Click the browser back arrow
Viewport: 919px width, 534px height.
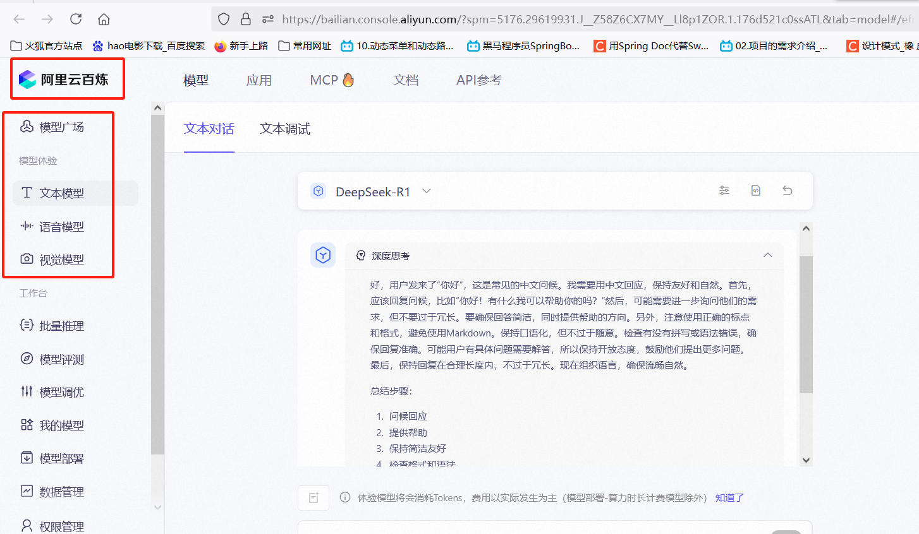click(x=19, y=19)
